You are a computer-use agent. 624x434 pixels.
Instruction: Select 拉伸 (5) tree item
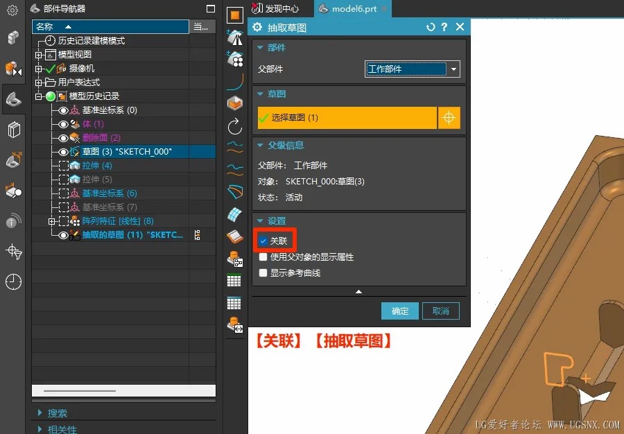[97, 180]
